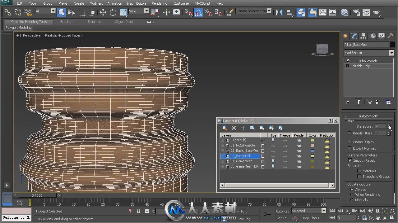Toggle Show End Result in modifier stack

coord(359,102)
